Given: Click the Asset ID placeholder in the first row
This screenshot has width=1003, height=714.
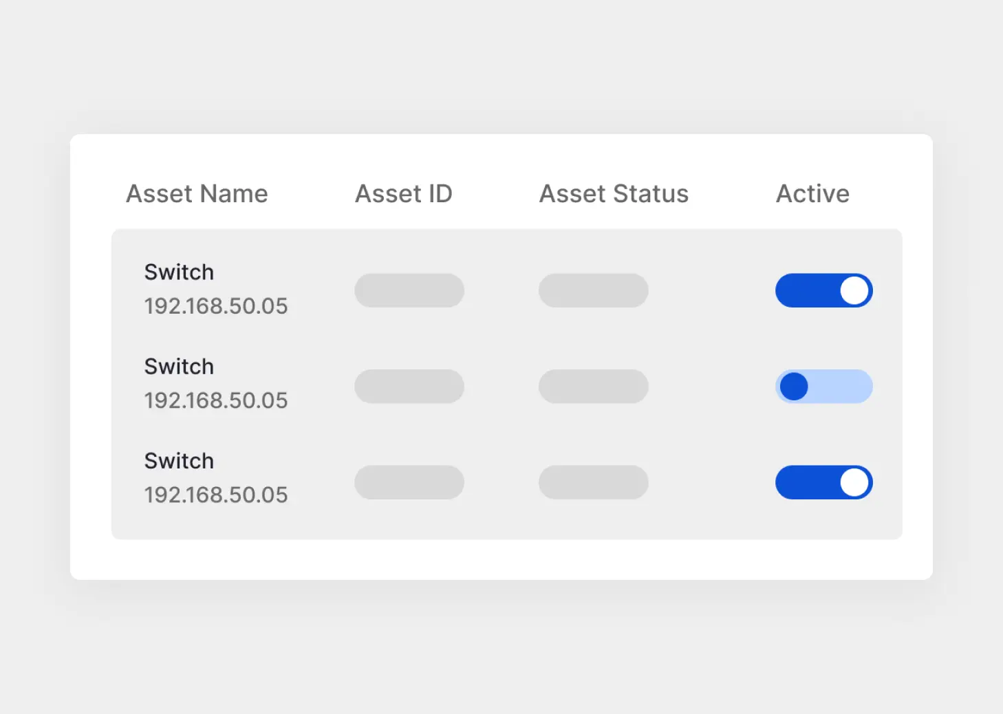Looking at the screenshot, I should 409,290.
